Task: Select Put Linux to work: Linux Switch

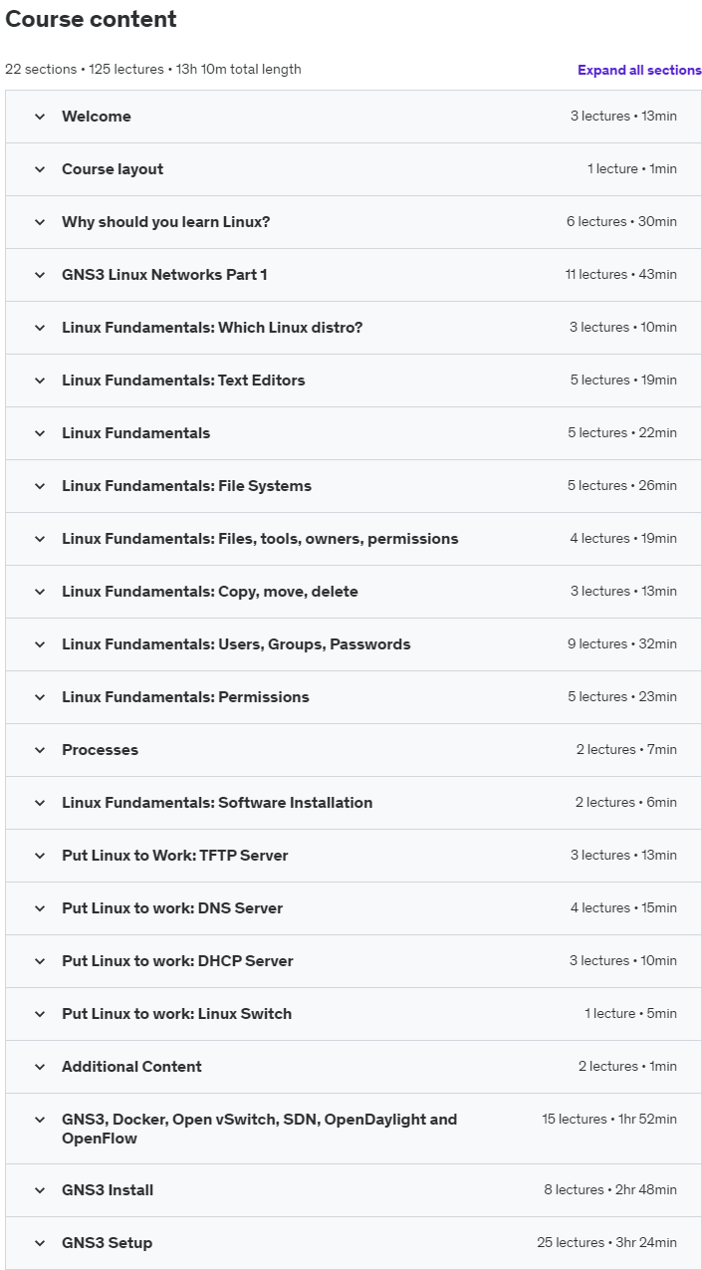Action: (x=176, y=1014)
